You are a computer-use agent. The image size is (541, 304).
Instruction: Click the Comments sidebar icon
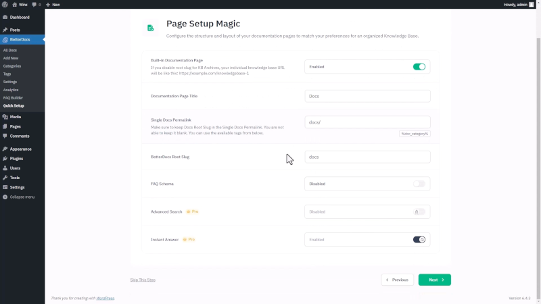point(5,136)
